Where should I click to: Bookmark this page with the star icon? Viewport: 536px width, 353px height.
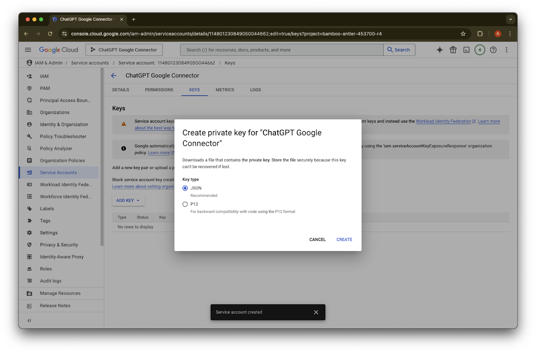pos(463,34)
